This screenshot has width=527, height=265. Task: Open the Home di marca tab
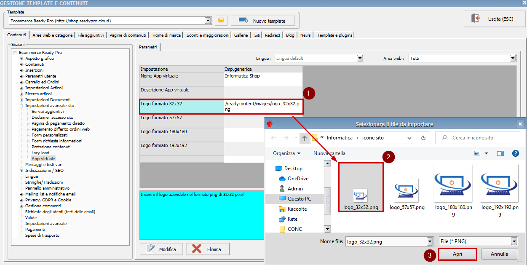pyautogui.click(x=166, y=35)
